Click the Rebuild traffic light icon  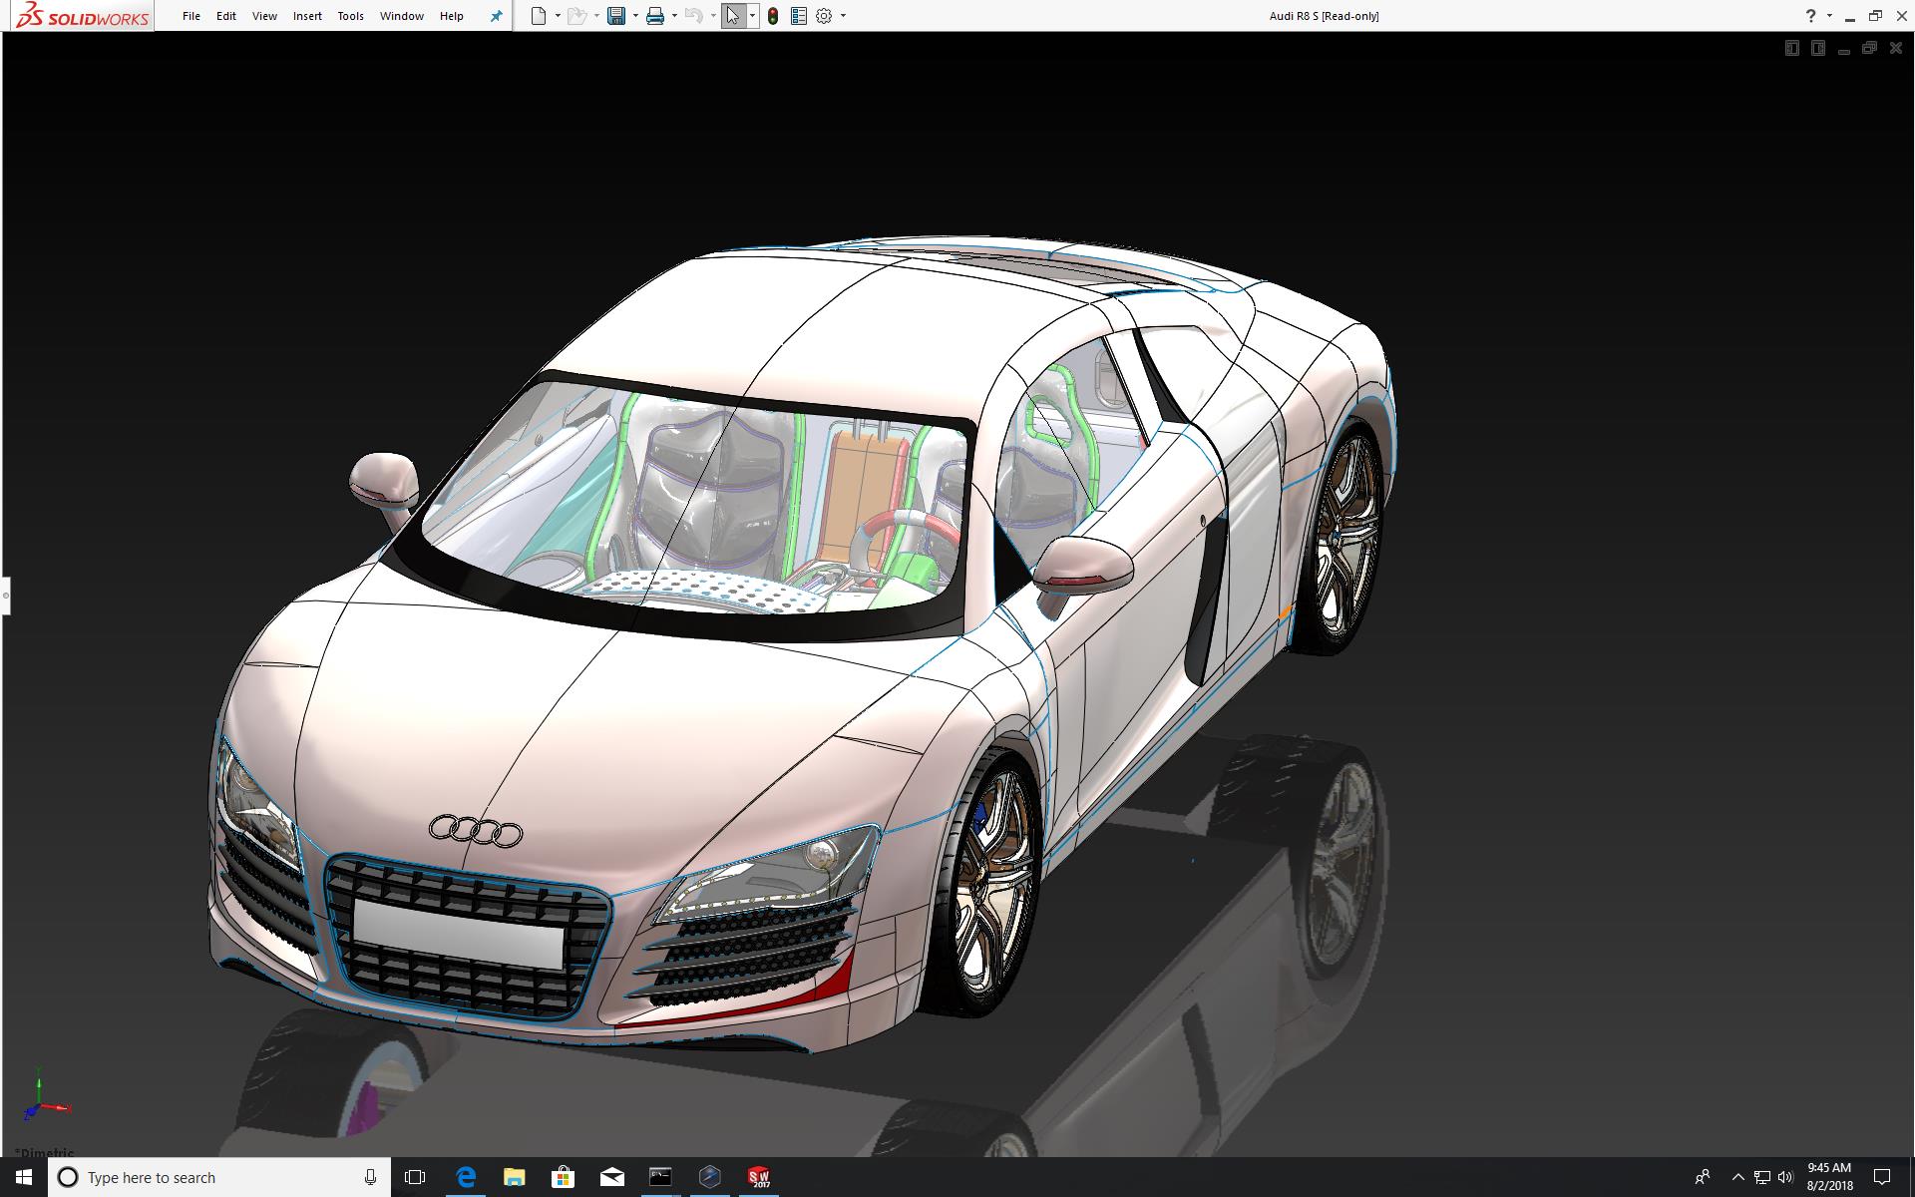pos(773,16)
